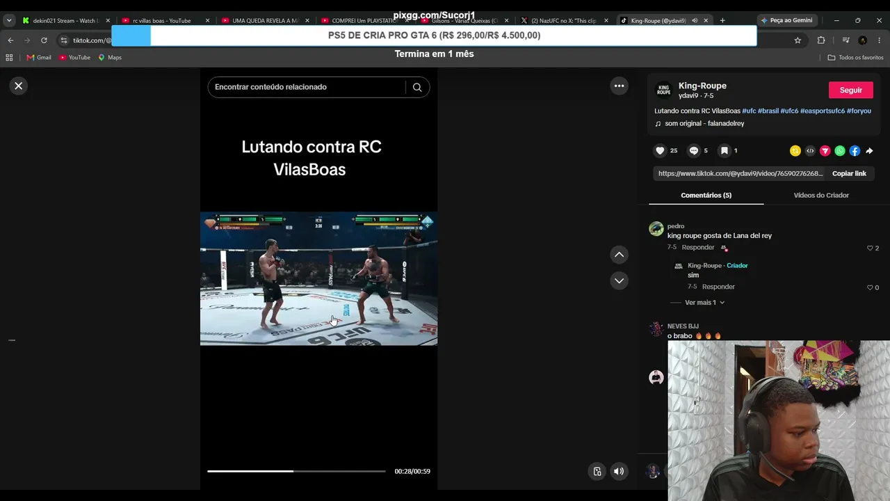Click the video link URL text field

741,173
